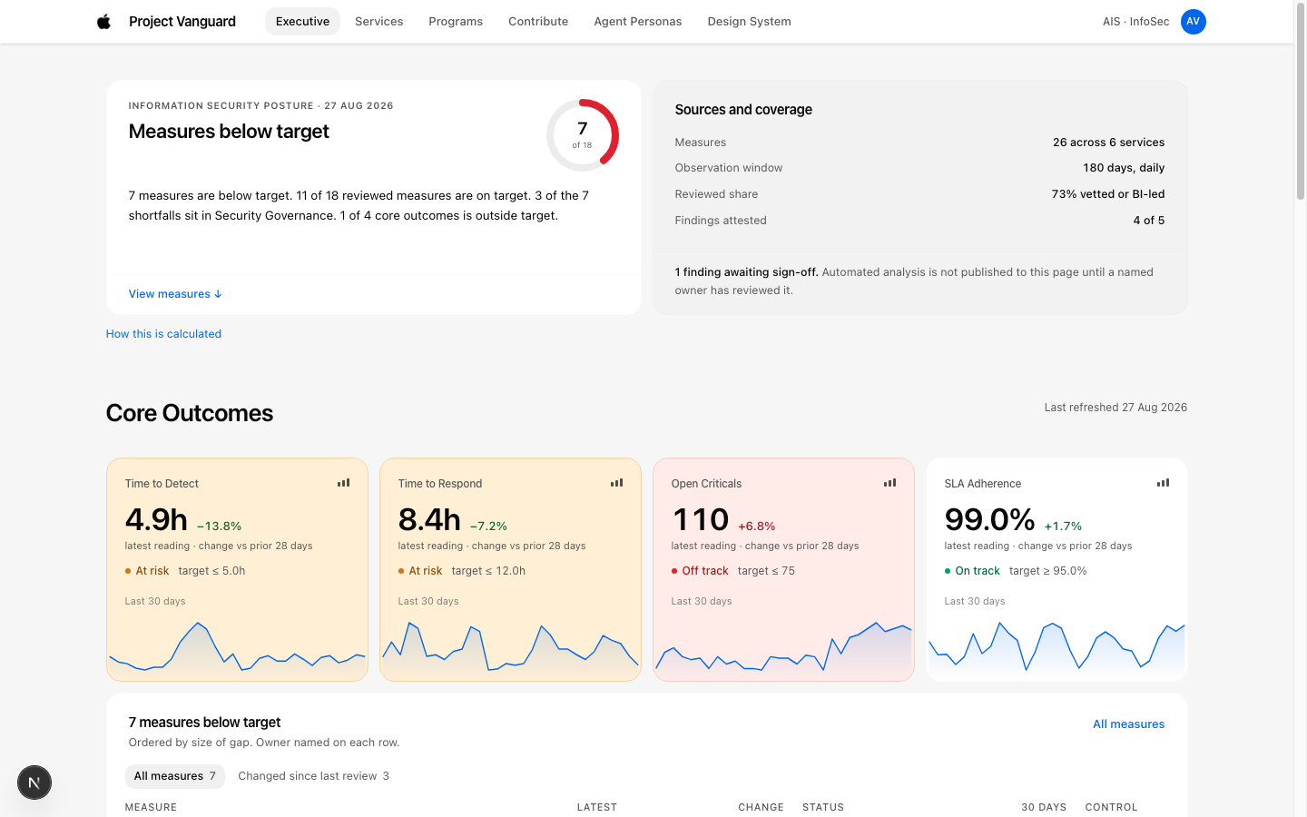Follow the View measures link
1307x817 pixels.
click(175, 294)
